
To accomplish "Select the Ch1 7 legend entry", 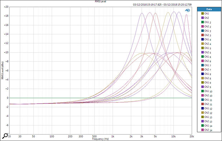I will tap(206, 65).
